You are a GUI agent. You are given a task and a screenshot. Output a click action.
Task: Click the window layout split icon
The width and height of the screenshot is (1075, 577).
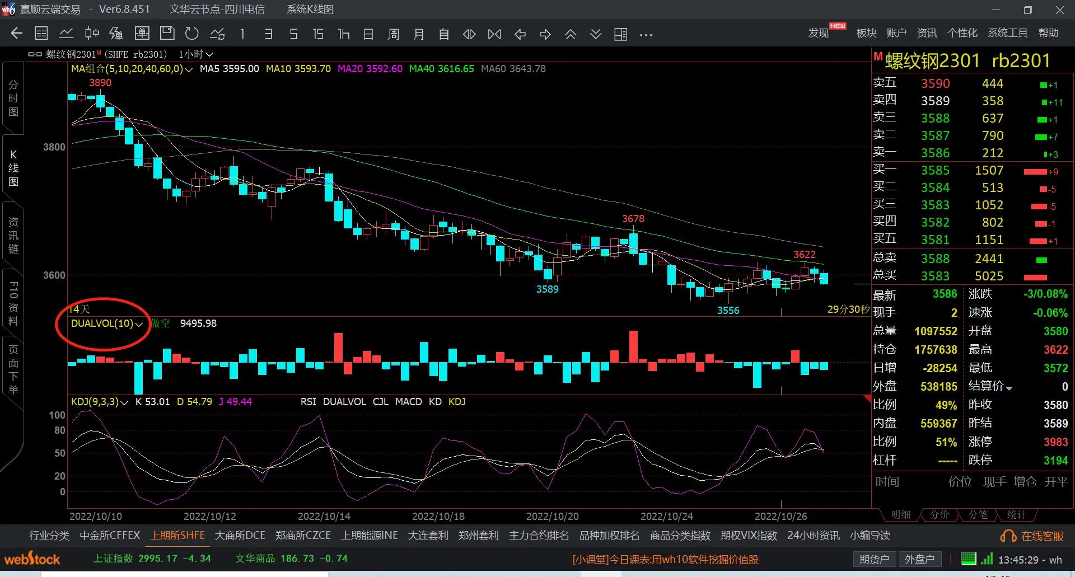pos(620,34)
